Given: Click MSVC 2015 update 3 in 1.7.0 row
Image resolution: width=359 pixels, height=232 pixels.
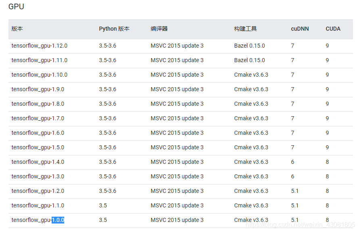Looking at the screenshot, I should coord(177,118).
